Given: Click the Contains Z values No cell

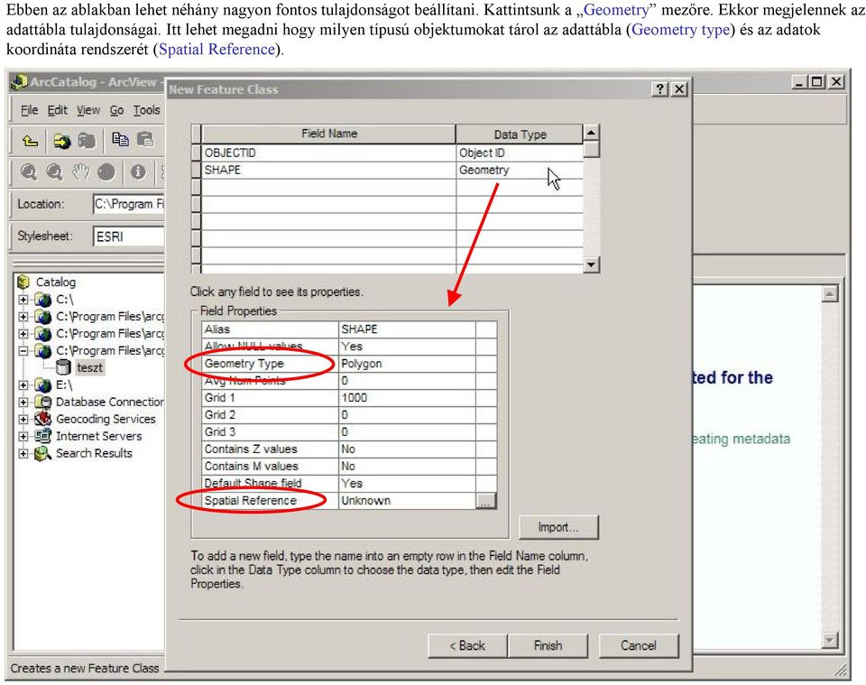Looking at the screenshot, I should (407, 449).
